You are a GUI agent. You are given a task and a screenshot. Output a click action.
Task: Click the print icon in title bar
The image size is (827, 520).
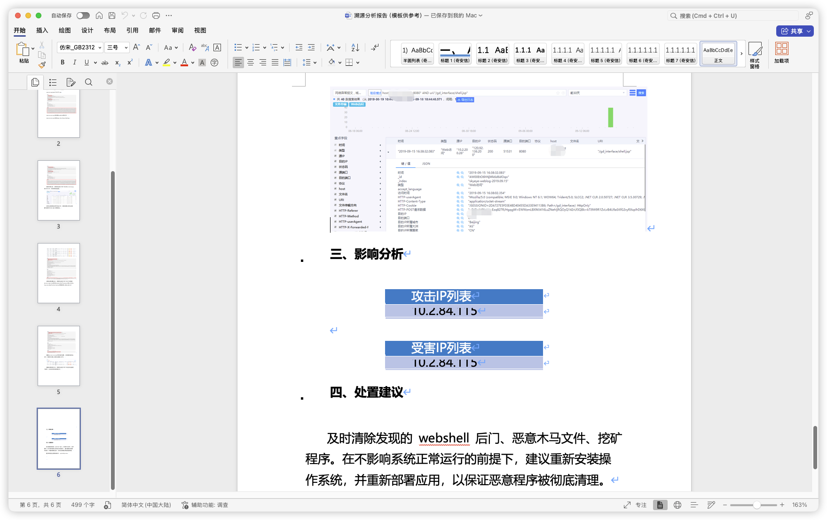[156, 16]
